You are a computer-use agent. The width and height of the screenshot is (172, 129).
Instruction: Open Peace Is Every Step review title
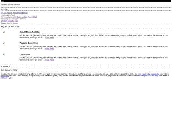click(x=29, y=43)
